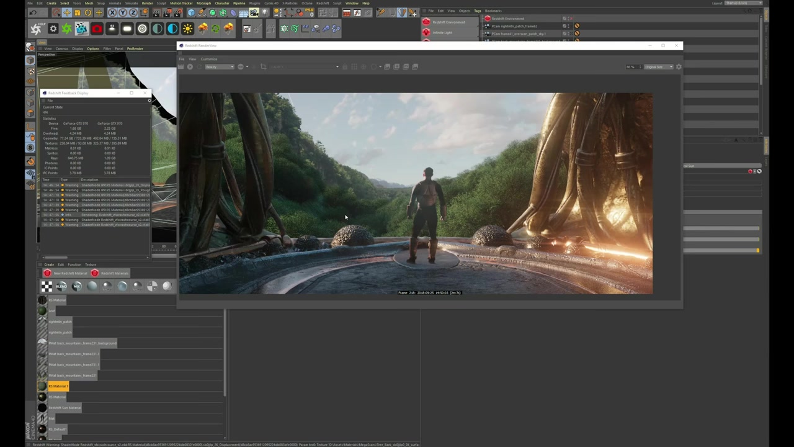This screenshot has width=794, height=447.
Task: Open the Original Size dropdown in RenderView
Action: (658, 66)
